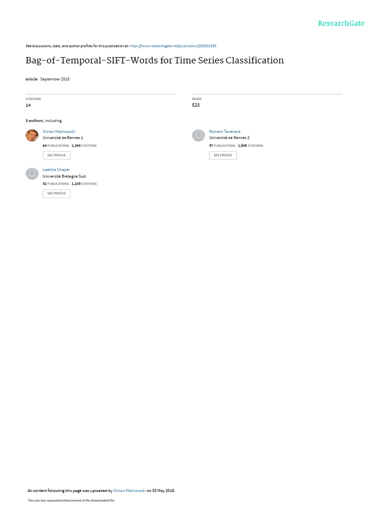Click uploader Simon Malinowski link in footer

tap(129, 490)
